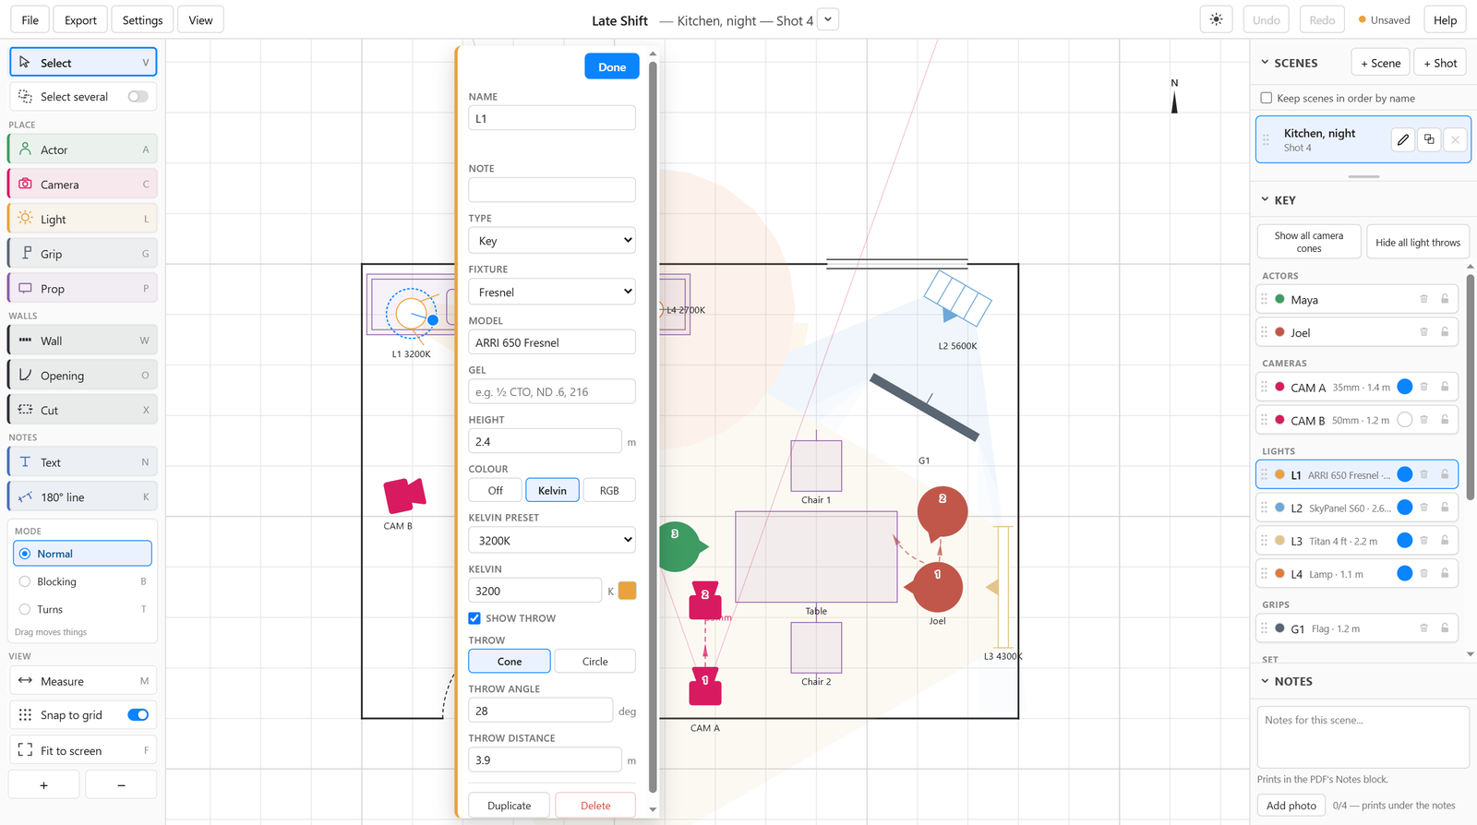This screenshot has height=825, width=1477.
Task: Activate the Measure tool
Action: point(83,681)
